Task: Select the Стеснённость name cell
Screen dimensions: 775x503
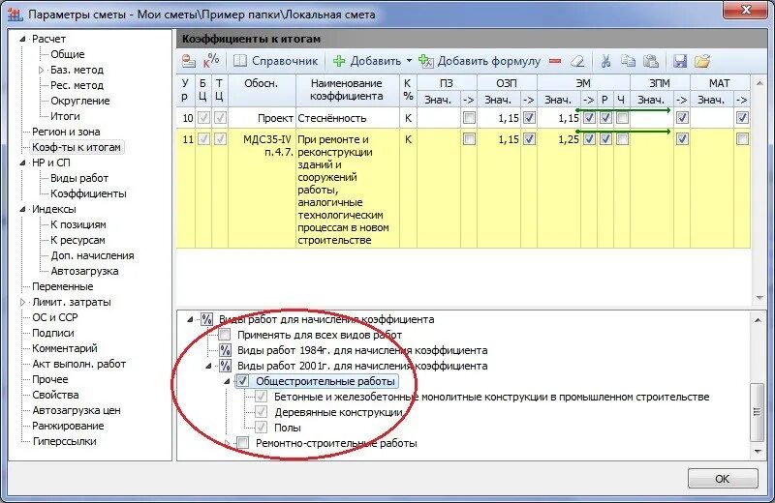Action: pos(348,118)
